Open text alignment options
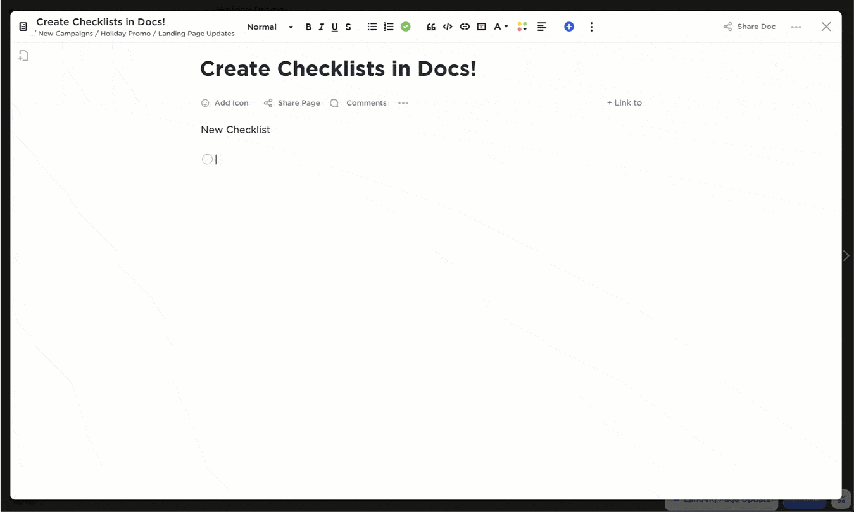854x512 pixels. point(542,27)
